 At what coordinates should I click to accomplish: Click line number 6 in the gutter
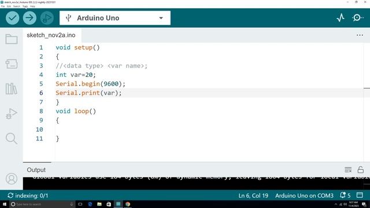point(41,93)
